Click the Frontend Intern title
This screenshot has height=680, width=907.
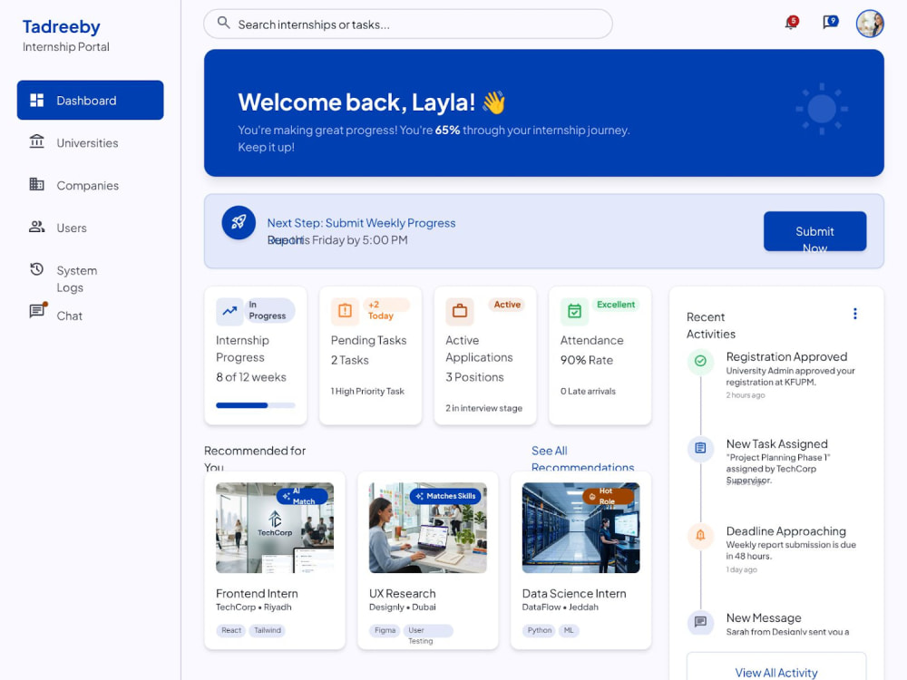click(257, 593)
